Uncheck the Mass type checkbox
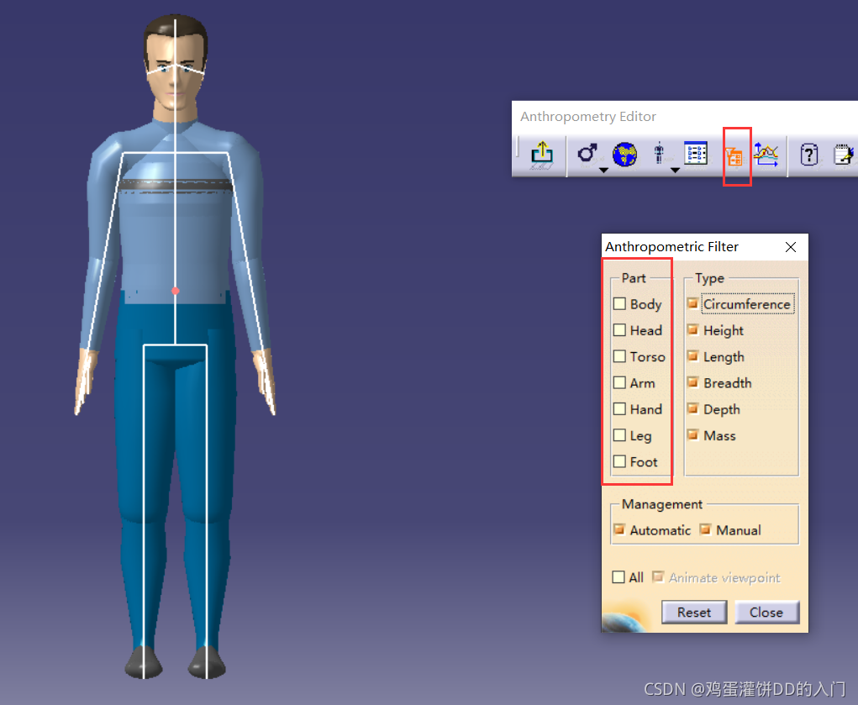 click(692, 434)
